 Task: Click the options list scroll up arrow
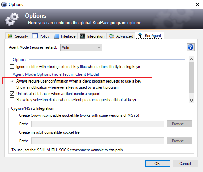click(x=192, y=59)
